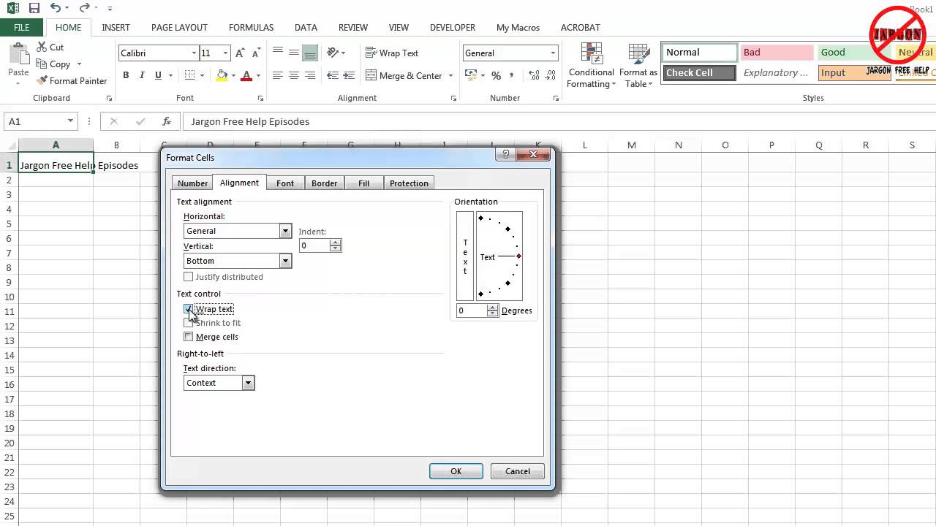936x526 pixels.
Task: Click the Save icon in quick access toolbar
Action: coord(34,8)
